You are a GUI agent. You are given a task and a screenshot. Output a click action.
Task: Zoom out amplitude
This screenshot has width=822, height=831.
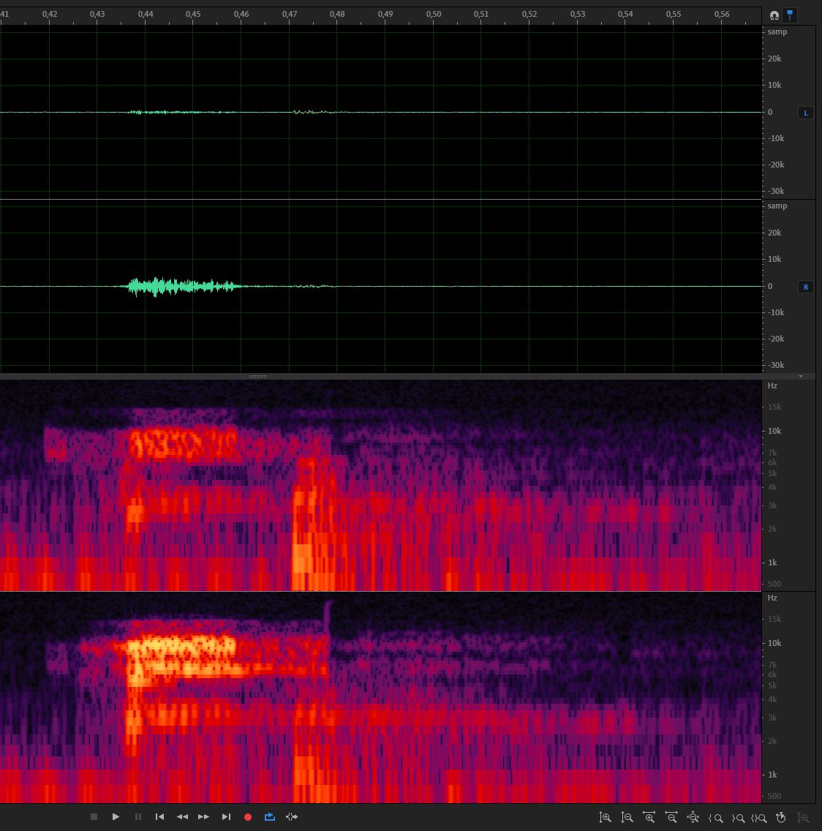pos(627,818)
